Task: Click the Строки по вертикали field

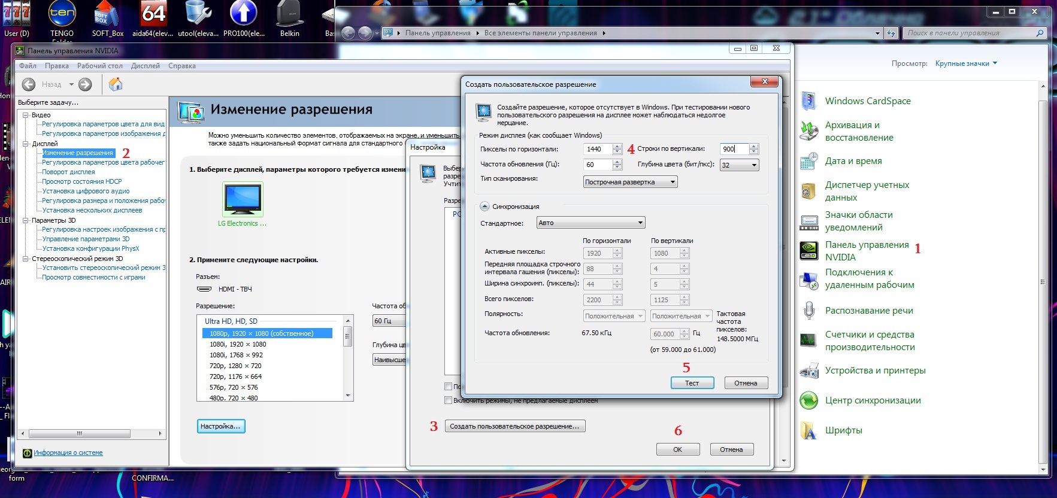Action: click(x=734, y=149)
